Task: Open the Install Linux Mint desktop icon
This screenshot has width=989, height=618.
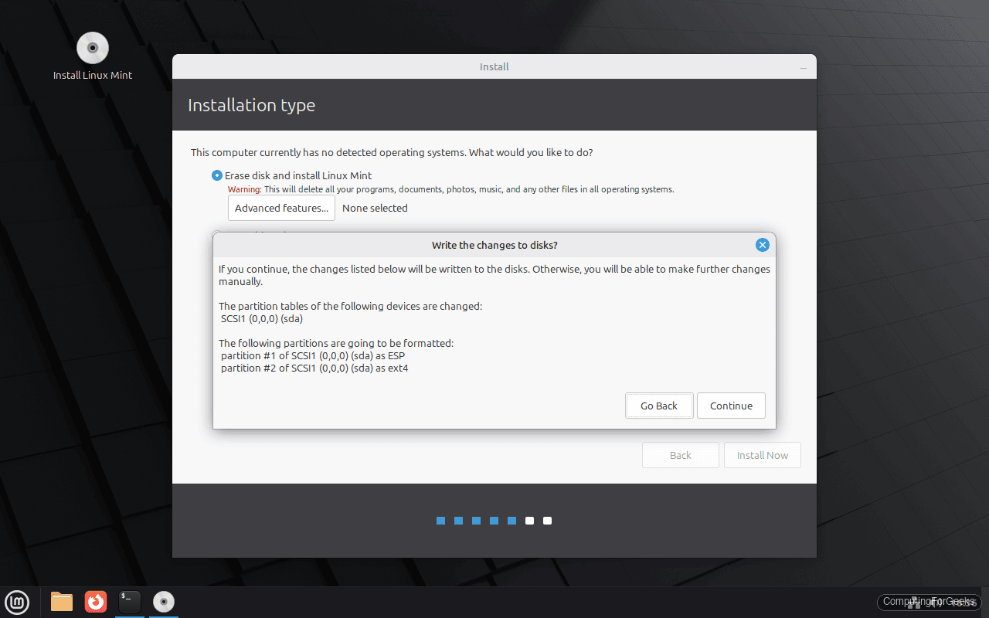Action: pos(92,48)
